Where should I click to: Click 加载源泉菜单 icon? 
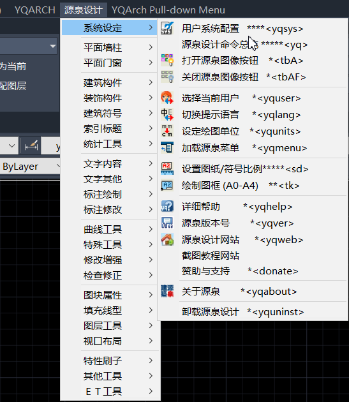(x=167, y=147)
